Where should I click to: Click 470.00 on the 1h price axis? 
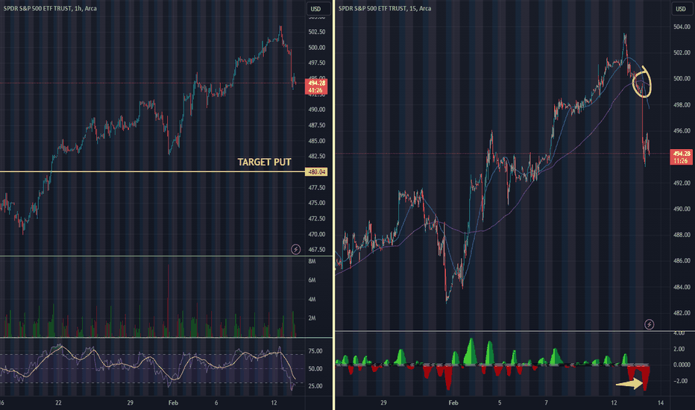pos(316,234)
